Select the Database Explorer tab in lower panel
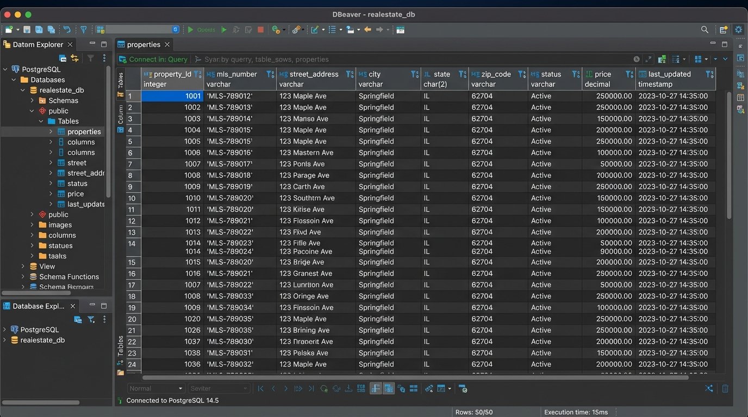Image resolution: width=748 pixels, height=417 pixels. [x=38, y=306]
